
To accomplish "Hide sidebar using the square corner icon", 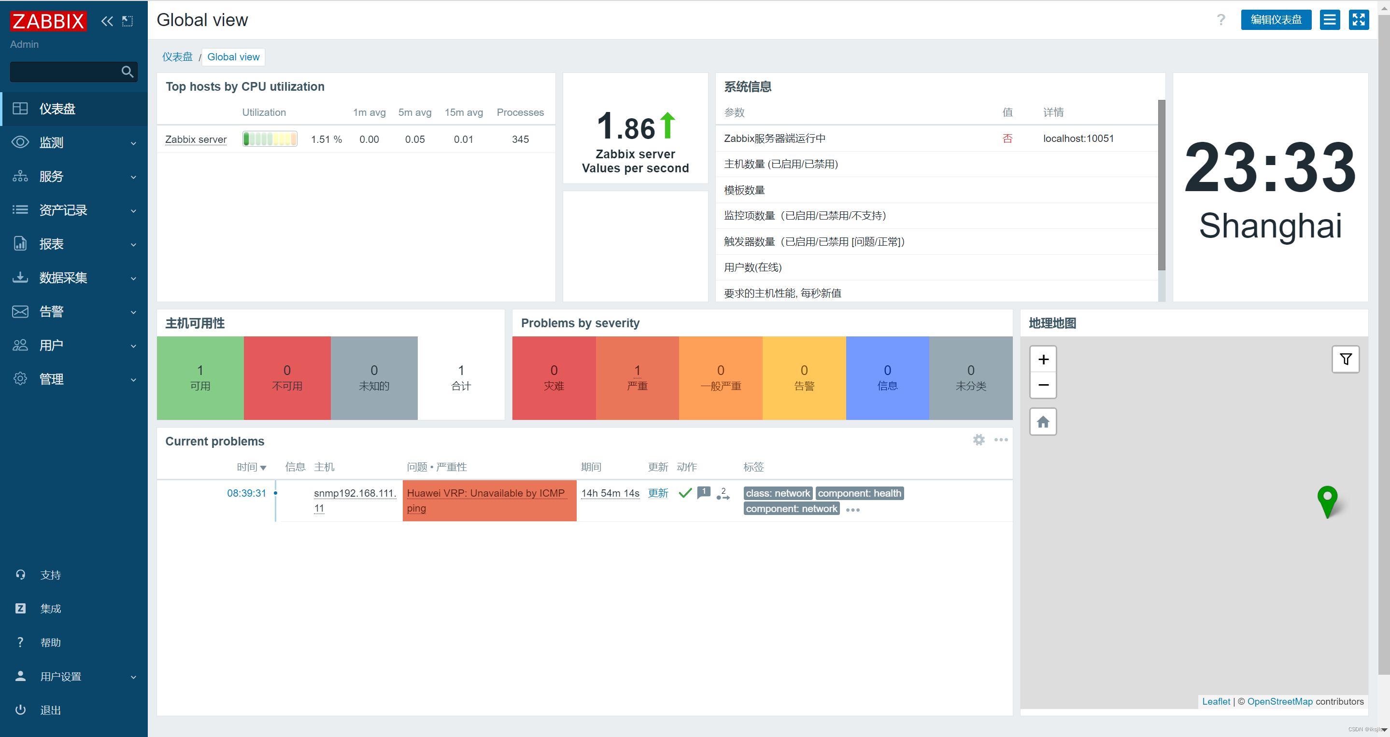I will [128, 21].
